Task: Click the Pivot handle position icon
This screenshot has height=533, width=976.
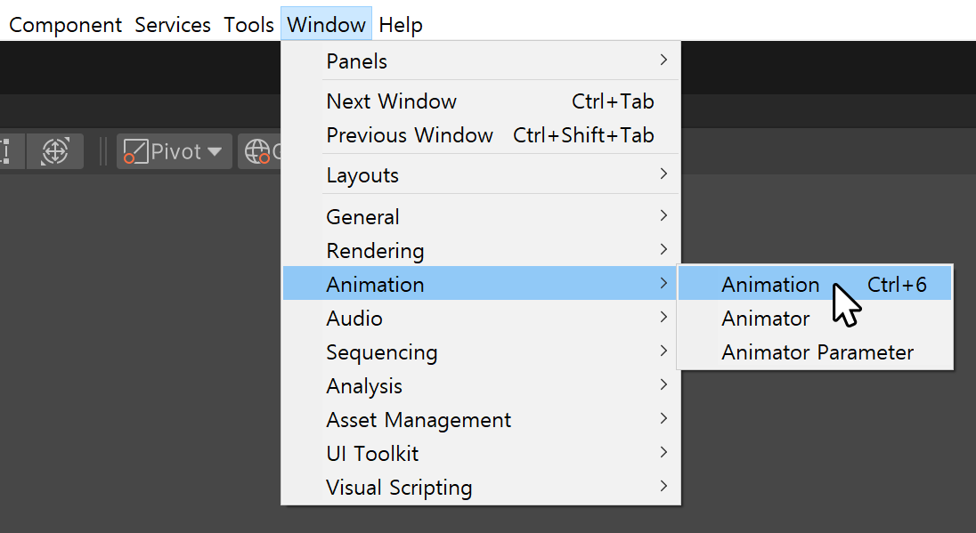Action: coord(135,152)
